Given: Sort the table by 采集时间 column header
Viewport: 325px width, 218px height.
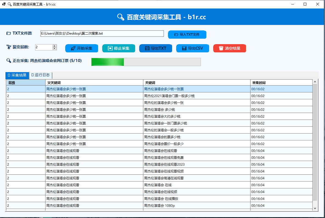Looking at the screenshot, I should click(x=281, y=83).
